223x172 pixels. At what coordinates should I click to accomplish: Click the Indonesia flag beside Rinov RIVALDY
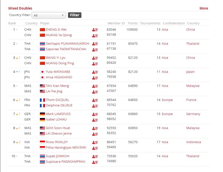42,142
